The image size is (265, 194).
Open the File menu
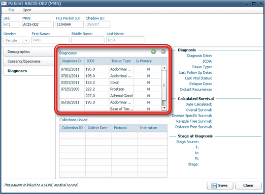[x=11, y=10]
